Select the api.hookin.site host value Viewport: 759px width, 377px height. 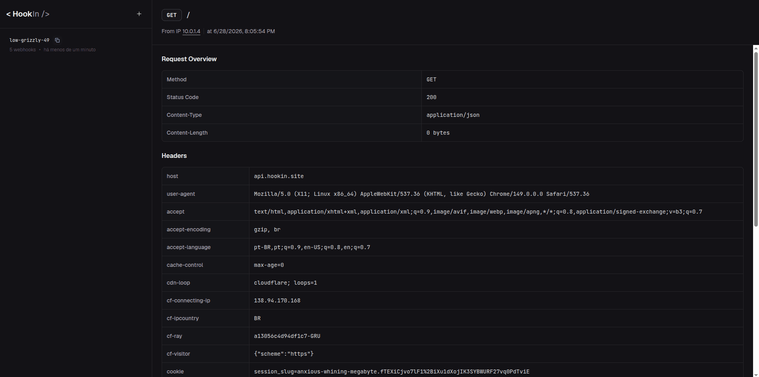tap(279, 176)
